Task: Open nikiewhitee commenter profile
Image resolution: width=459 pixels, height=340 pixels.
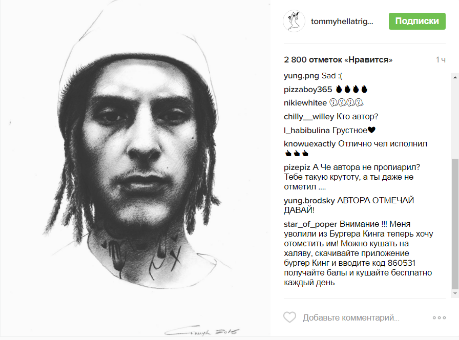Action: click(x=305, y=103)
